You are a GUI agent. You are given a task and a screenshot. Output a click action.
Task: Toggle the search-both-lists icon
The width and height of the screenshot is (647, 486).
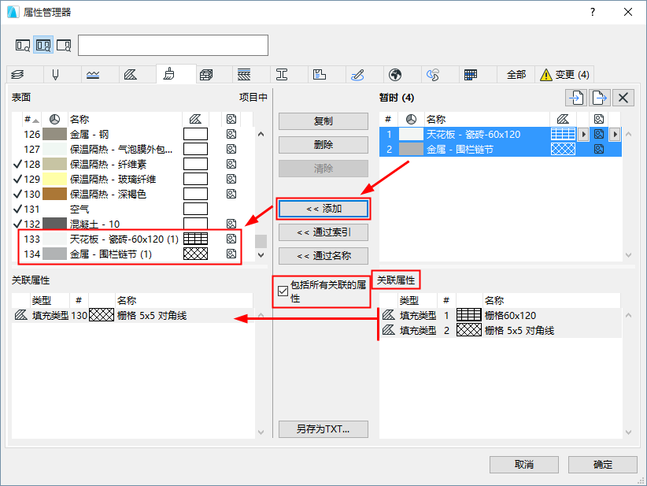click(x=43, y=45)
